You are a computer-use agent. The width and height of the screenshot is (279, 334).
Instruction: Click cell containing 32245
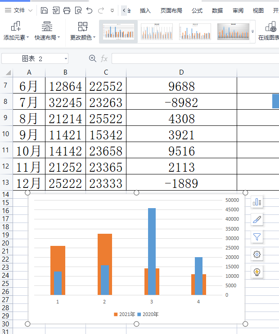coord(66,102)
